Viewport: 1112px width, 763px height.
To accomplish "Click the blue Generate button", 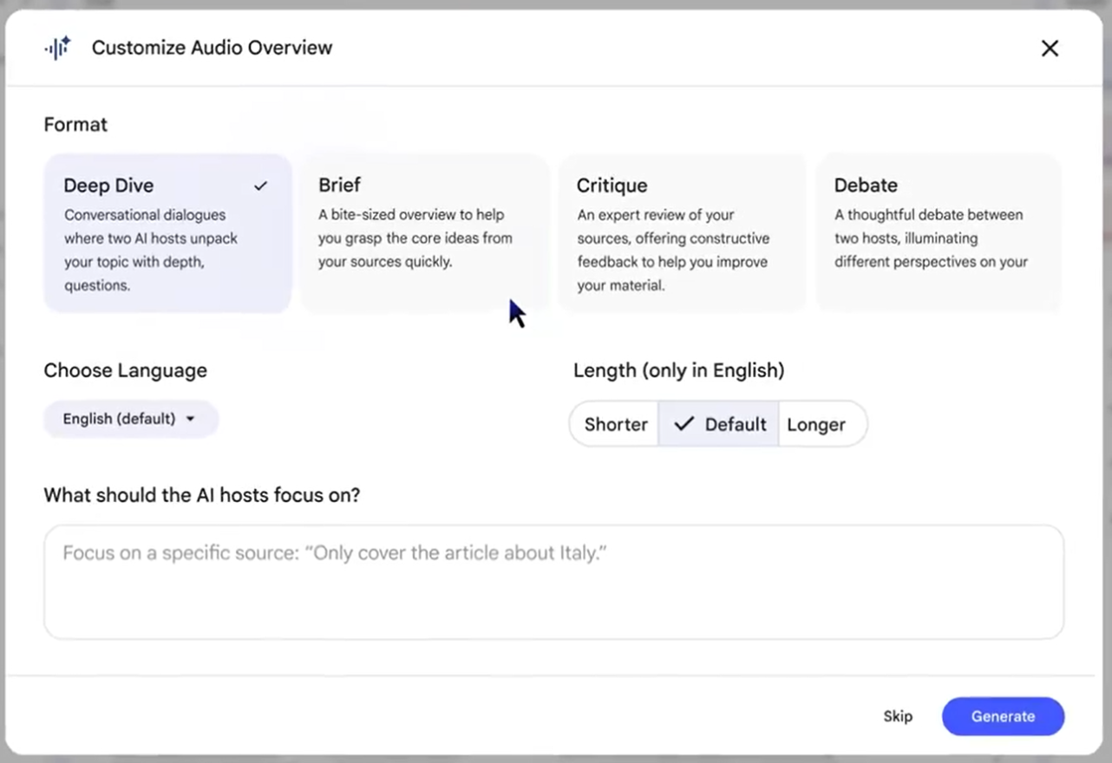I will pyautogui.click(x=1003, y=716).
